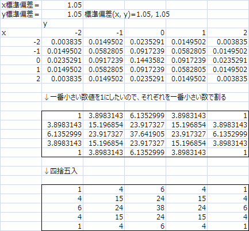Click 6.1352999 in divided table's top row
The width and height of the screenshot is (249, 231).
145,116
